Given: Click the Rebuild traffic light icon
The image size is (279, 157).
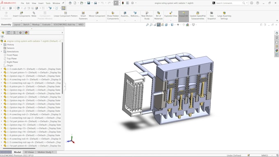Looking at the screenshot, I should point(123,3).
